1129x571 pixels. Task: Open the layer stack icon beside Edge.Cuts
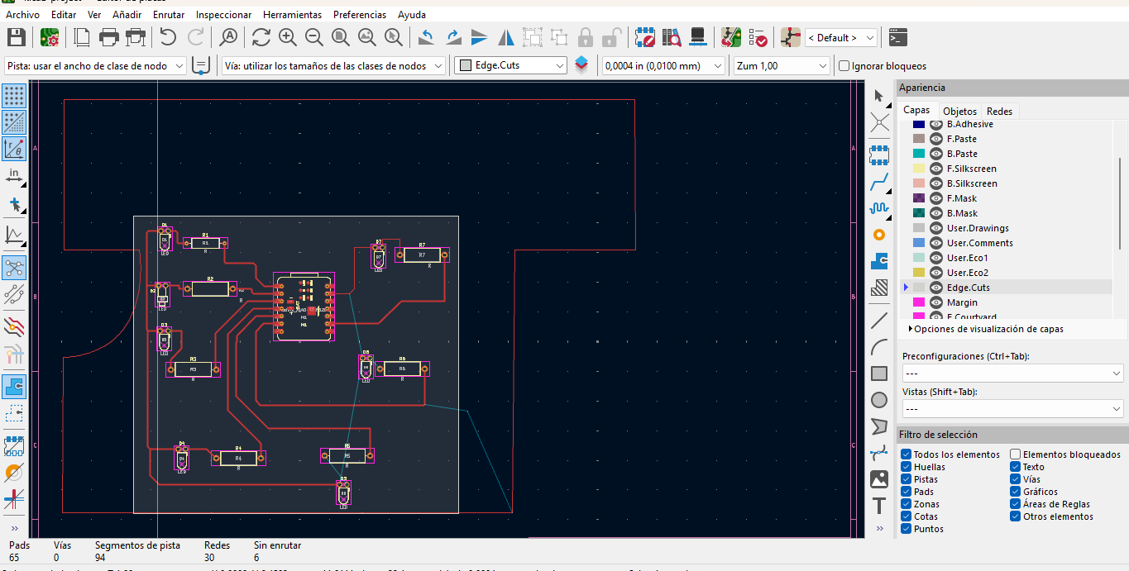(x=581, y=65)
